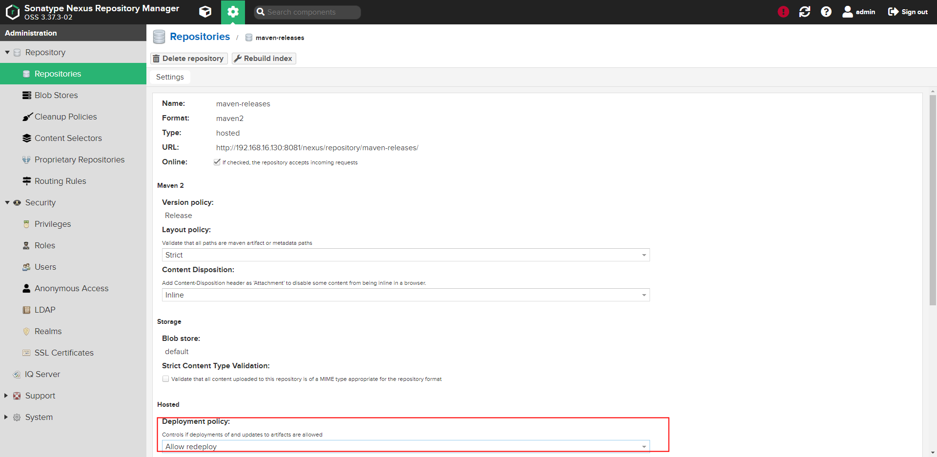Open Cleanup Policies menu item
The width and height of the screenshot is (937, 457).
click(73, 117)
